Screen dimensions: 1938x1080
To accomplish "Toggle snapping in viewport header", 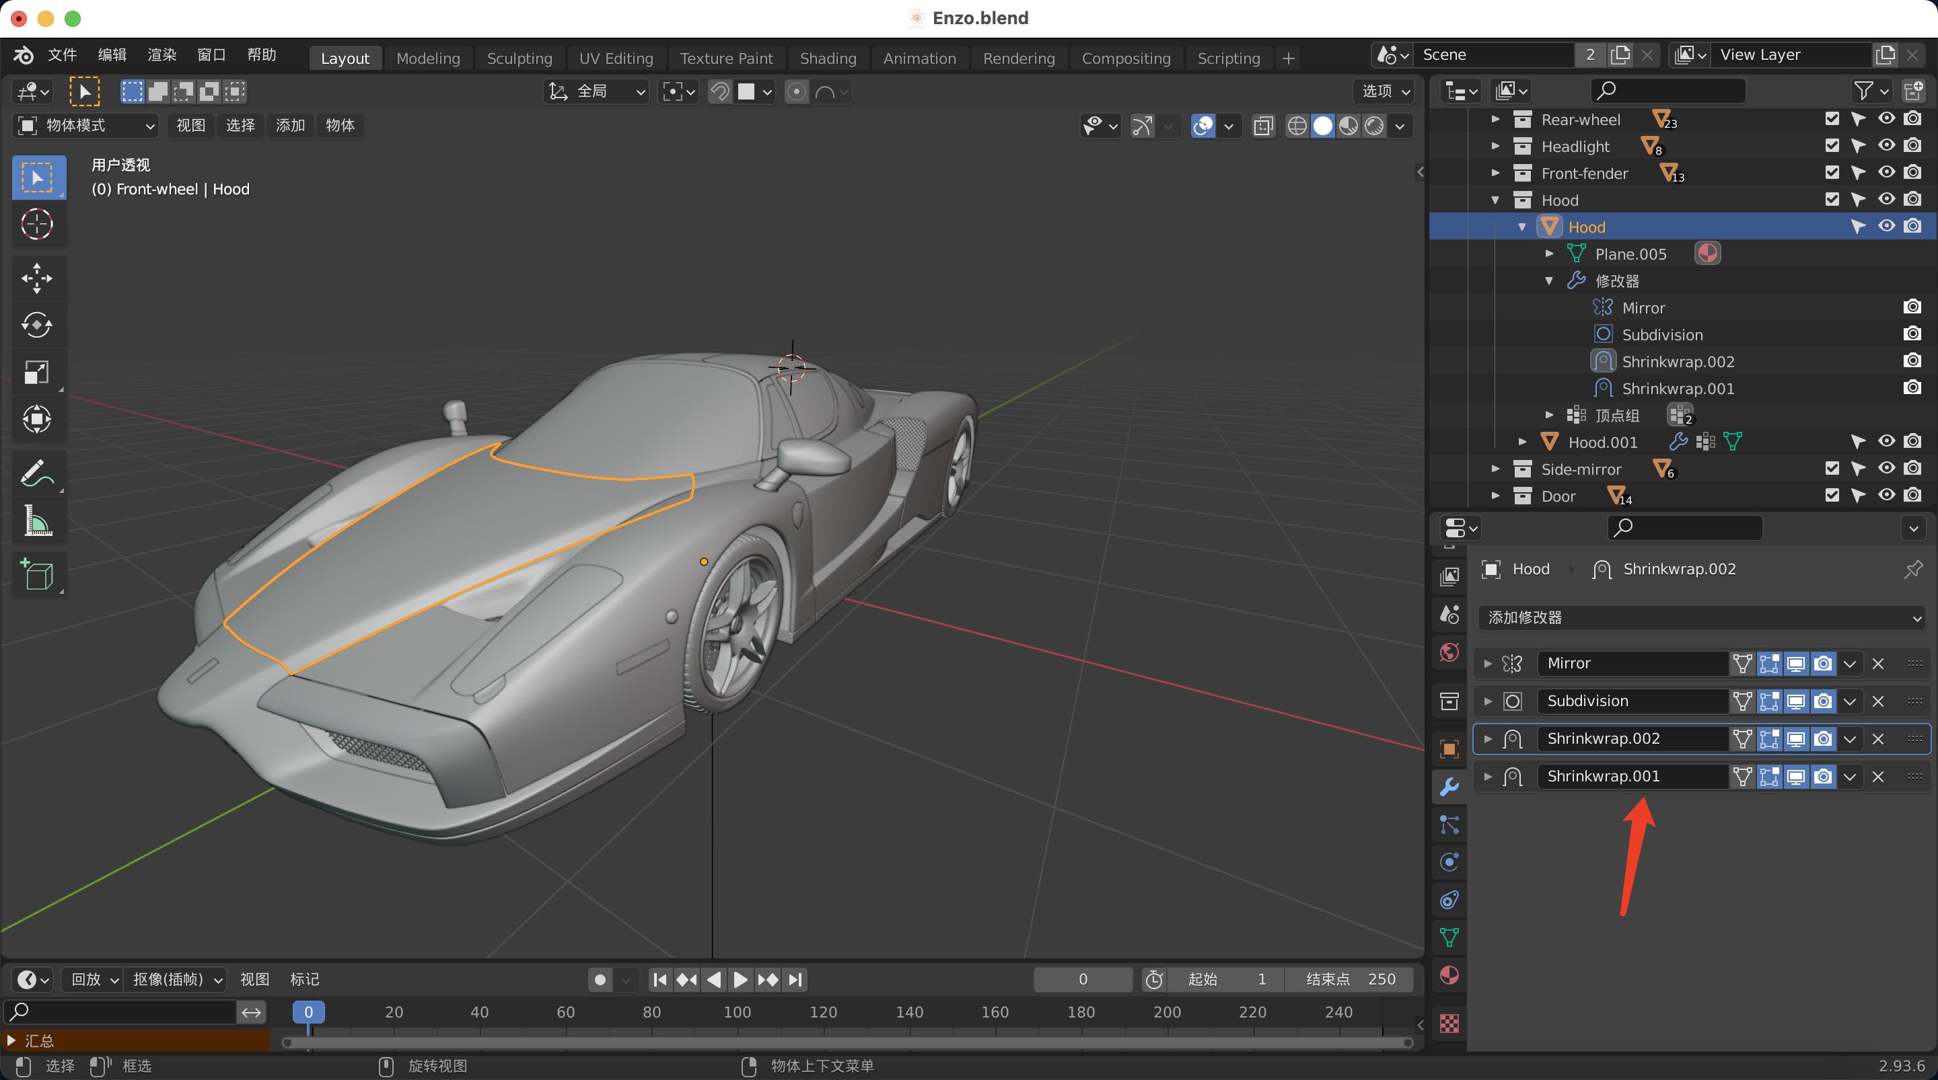I will tap(719, 91).
